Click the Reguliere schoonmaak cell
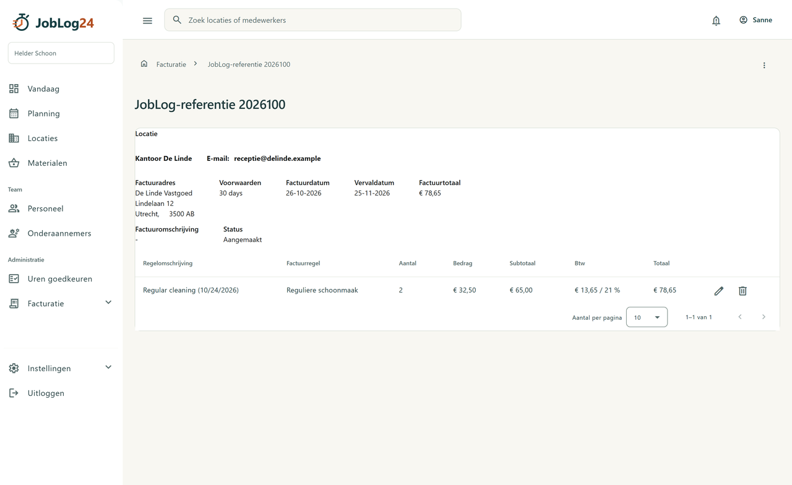 [322, 290]
